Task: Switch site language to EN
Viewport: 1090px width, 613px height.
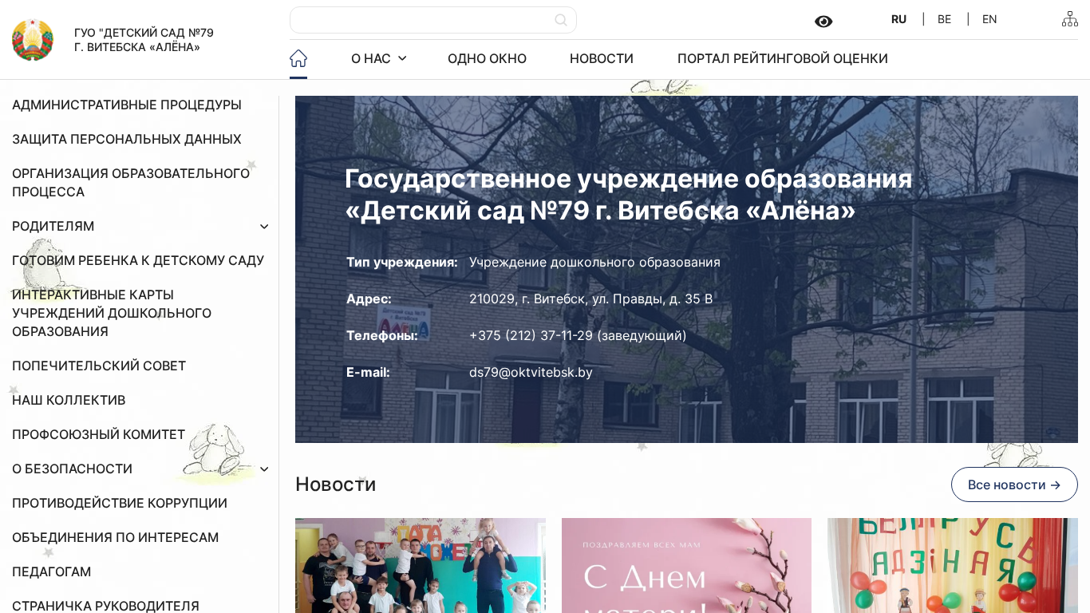Action: [989, 19]
